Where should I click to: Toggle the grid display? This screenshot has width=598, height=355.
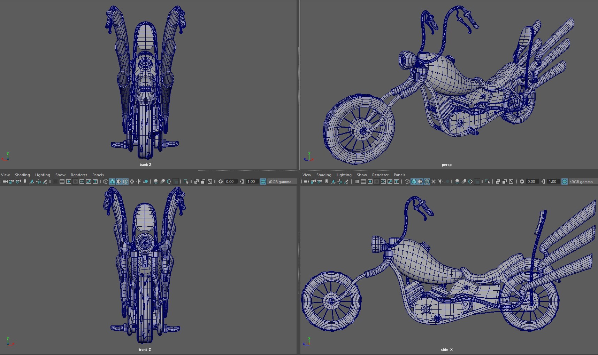pyautogui.click(x=55, y=181)
